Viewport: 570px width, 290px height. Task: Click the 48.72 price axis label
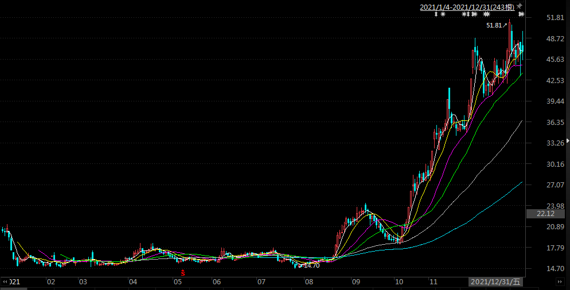tap(555, 38)
